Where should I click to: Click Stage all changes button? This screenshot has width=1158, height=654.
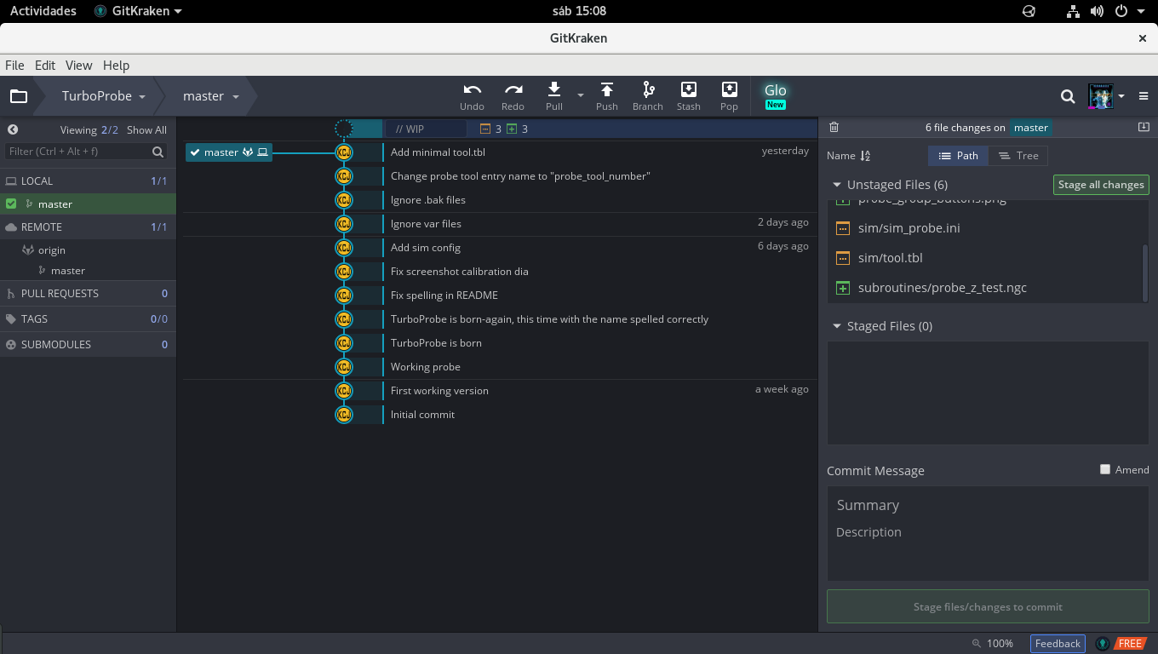click(1101, 185)
